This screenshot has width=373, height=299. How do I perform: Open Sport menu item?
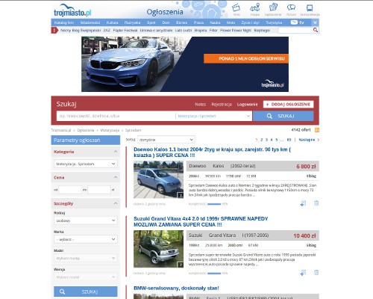tap(151, 22)
